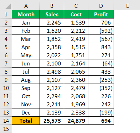140x133 pixels.
Task: Select Aug sales value 2,107
Action: pyautogui.click(x=52, y=80)
